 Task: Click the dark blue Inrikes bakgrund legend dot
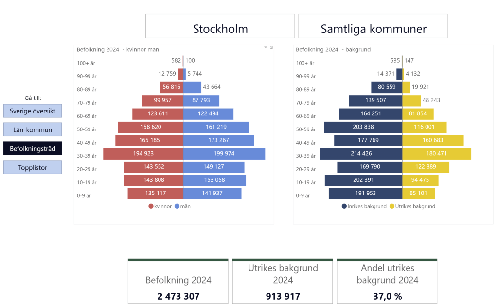(x=344, y=206)
